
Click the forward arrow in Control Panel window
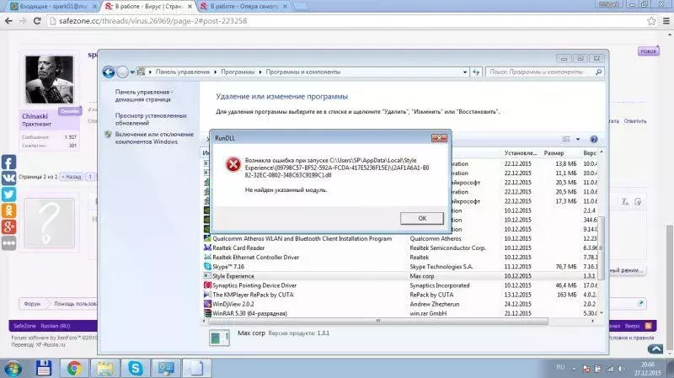tap(122, 72)
